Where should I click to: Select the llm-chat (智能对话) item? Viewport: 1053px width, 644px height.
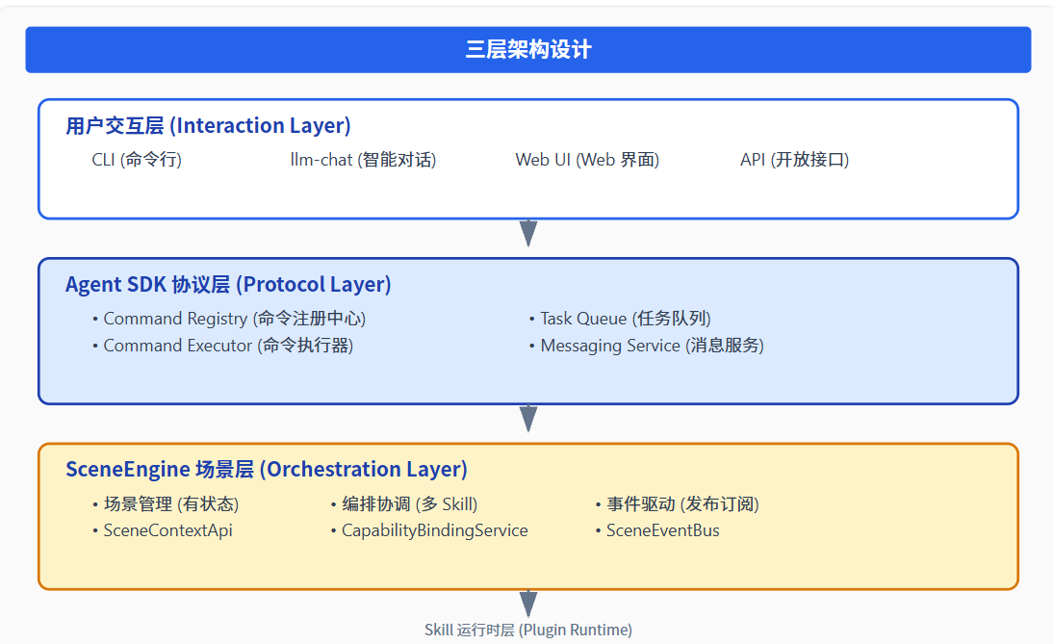(x=363, y=160)
